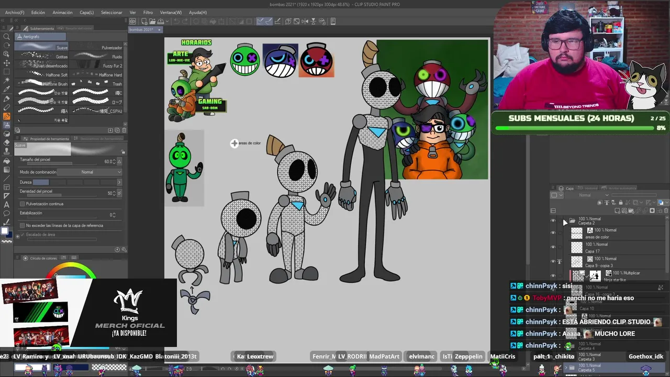Open the save options dropdown arrow

point(167,21)
